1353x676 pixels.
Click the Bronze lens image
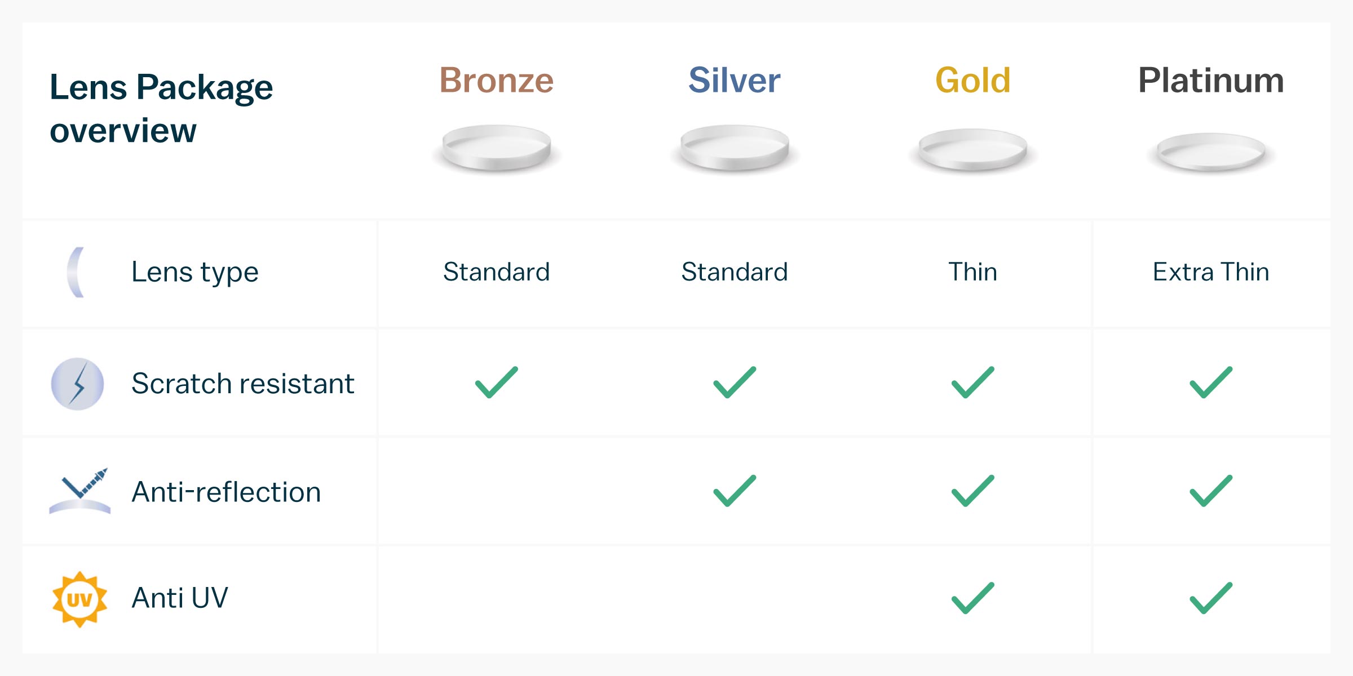496,148
